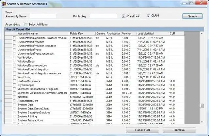The image size is (209, 136).
Task: Select the Microsoft.VisualBasic.Activities.Compiler assembly name
Action: [42, 93]
